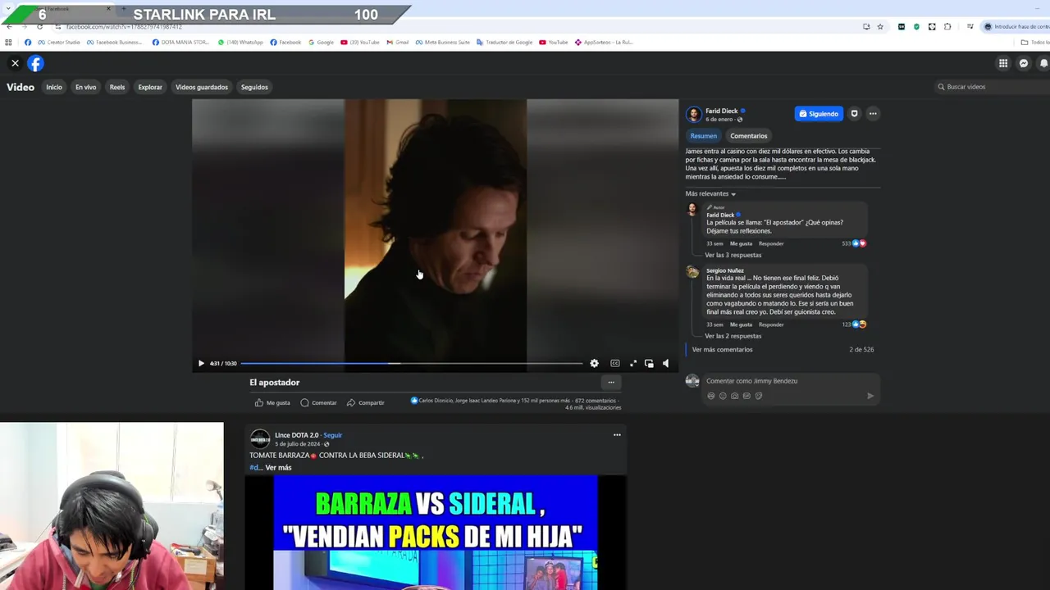The height and width of the screenshot is (590, 1050).
Task: Open Lince DOTA 2.0 page avatar
Action: pyautogui.click(x=260, y=439)
